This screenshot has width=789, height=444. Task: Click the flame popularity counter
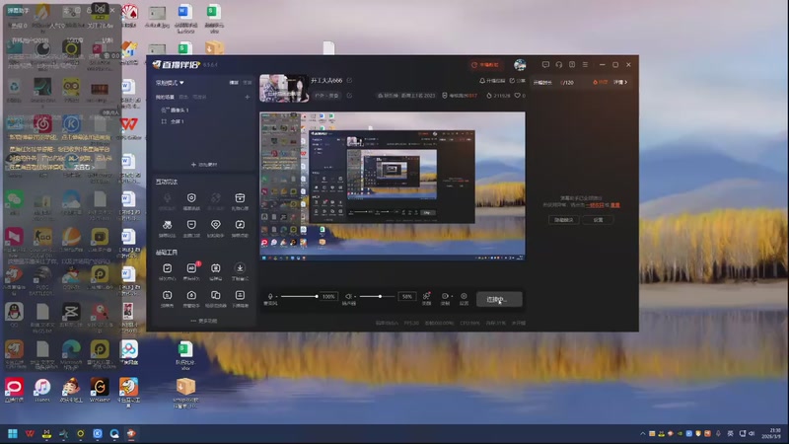click(498, 95)
